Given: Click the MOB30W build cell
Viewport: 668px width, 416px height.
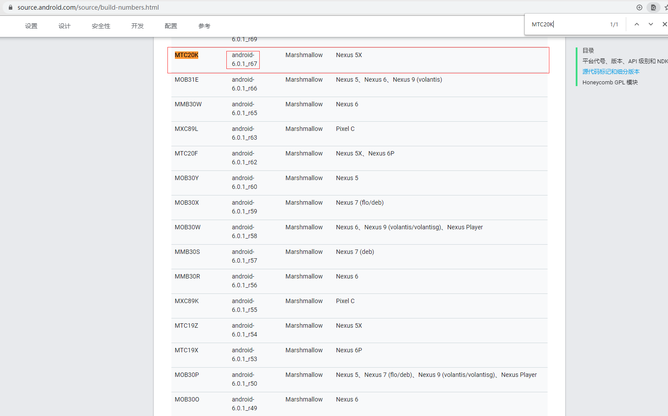Looking at the screenshot, I should pyautogui.click(x=188, y=227).
